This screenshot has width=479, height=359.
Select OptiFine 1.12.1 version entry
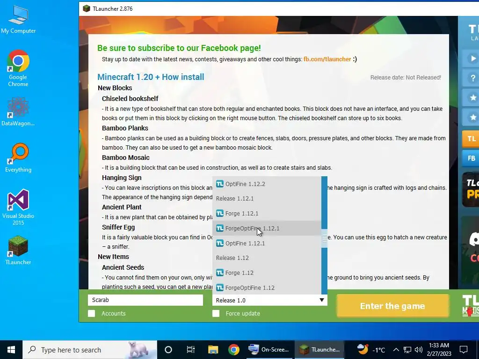coord(267,243)
